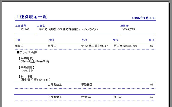The width and height of the screenshot is (172, 107).
Task: Click the 工種 column header
Action: click(x=18, y=40)
